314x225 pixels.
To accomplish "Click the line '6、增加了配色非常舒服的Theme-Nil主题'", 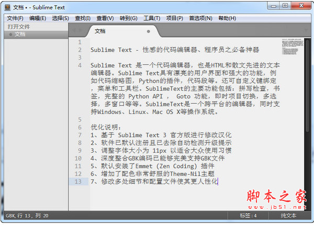I will point(152,174).
